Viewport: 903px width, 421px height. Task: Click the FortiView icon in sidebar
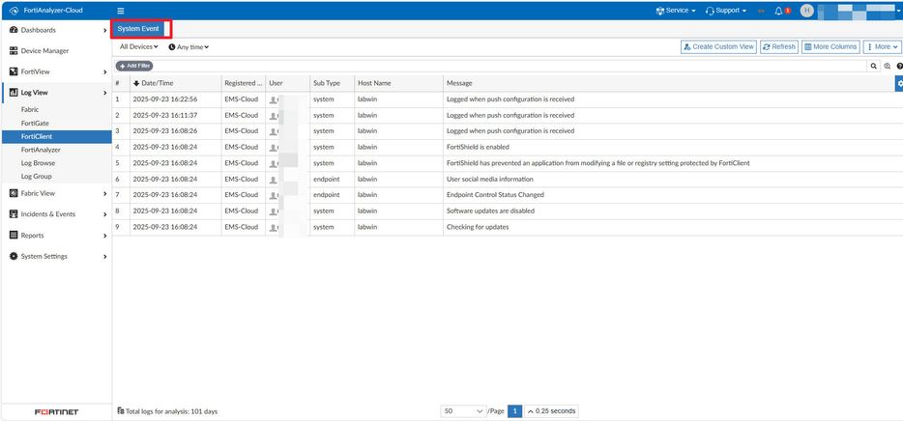point(14,71)
